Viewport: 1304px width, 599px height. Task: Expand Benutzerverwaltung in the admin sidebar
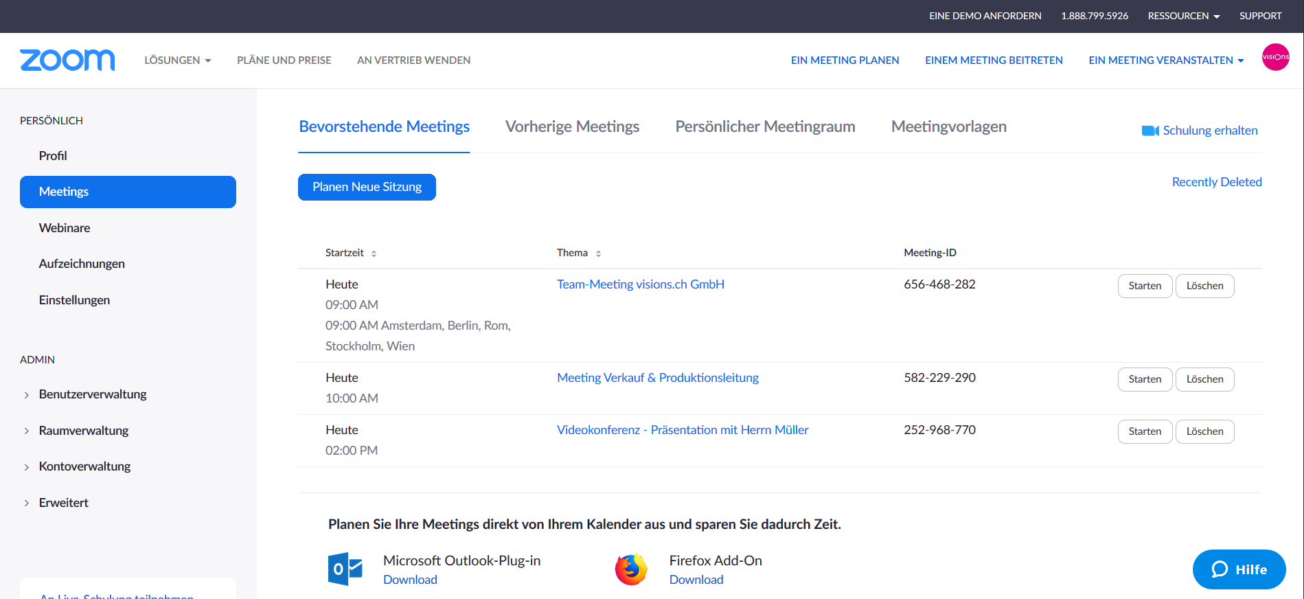[x=27, y=395]
